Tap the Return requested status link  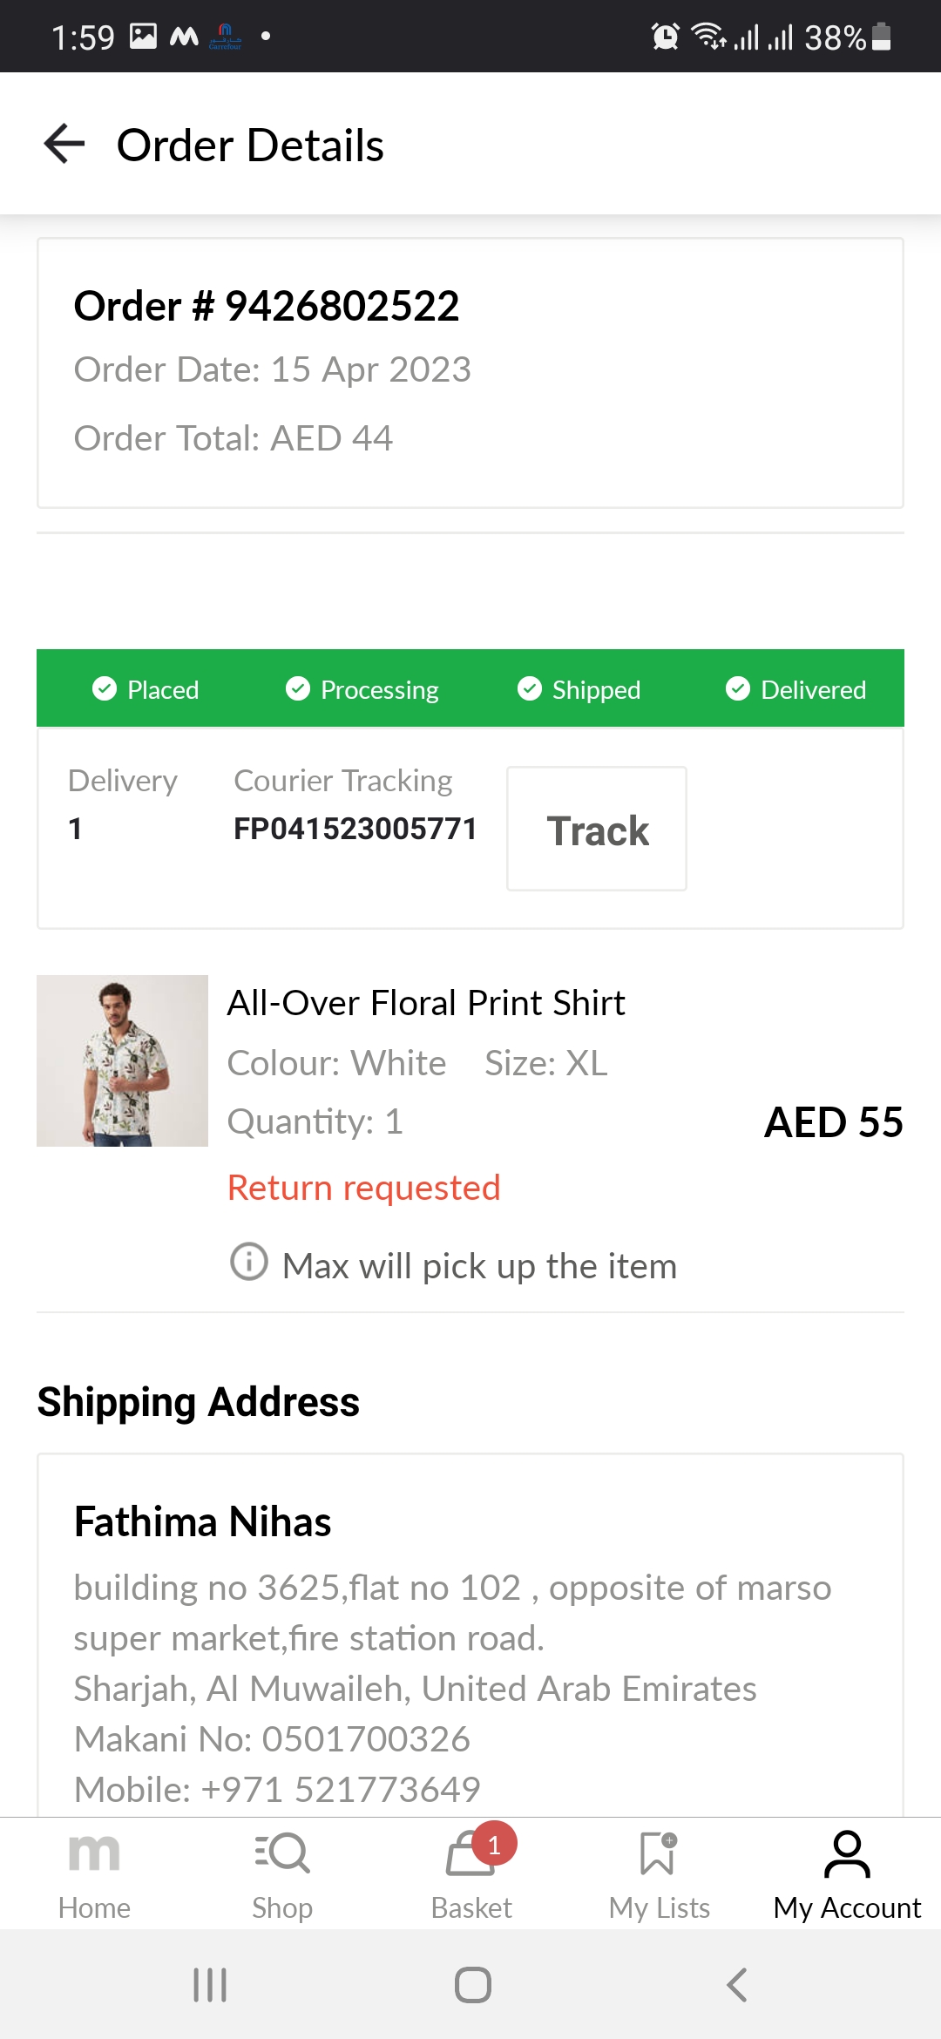364,1188
